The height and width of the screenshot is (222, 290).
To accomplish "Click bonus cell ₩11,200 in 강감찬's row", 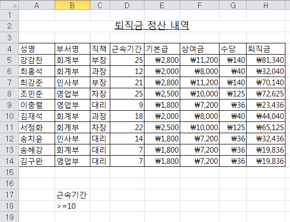I will coord(200,60).
